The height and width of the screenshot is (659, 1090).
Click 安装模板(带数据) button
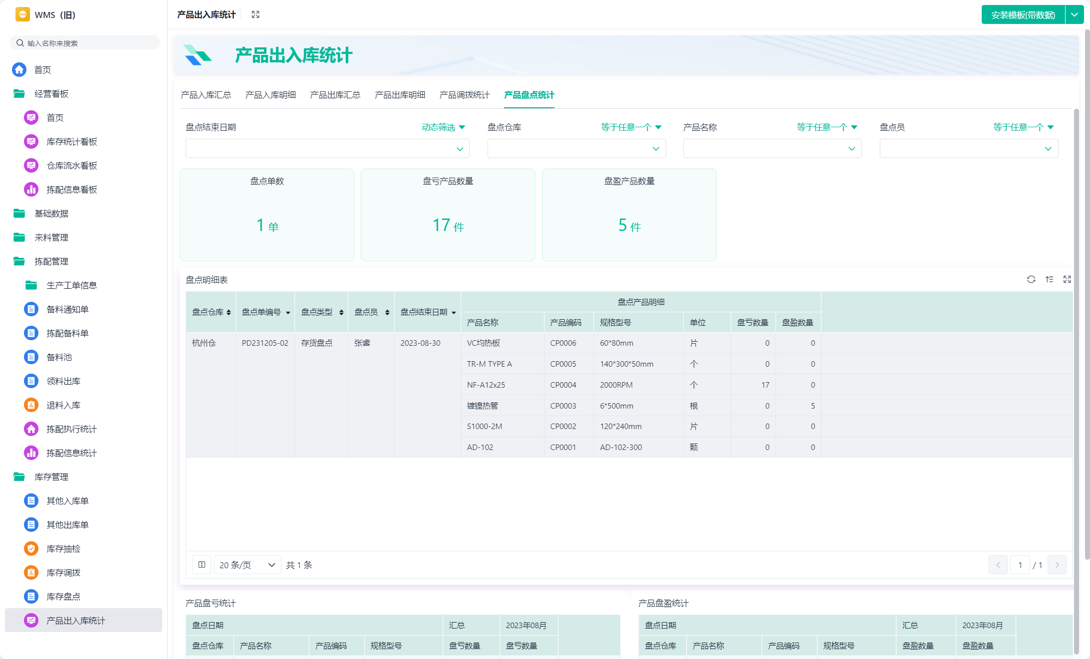coord(1023,15)
